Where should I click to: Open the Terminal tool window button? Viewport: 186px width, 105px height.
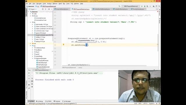coord(57,101)
